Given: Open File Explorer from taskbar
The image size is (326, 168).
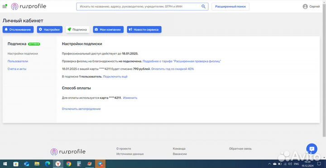Looking at the screenshot, I should click(x=37, y=164).
